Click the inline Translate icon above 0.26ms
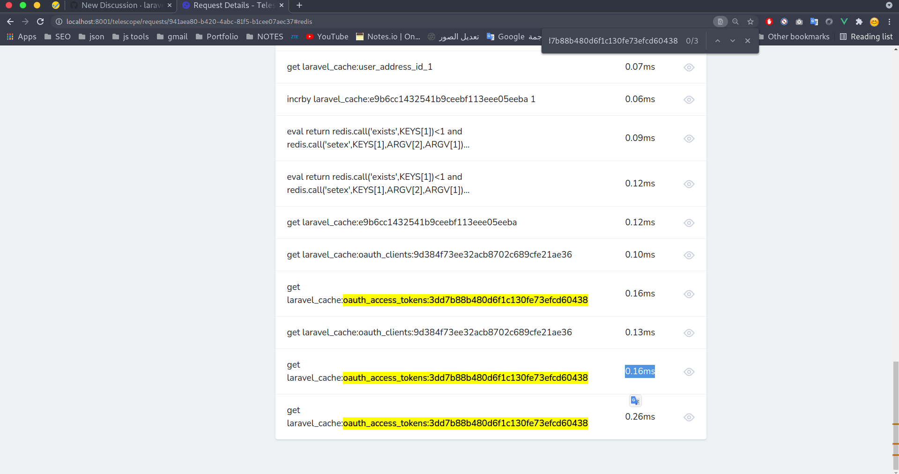The width and height of the screenshot is (899, 474). 635,400
